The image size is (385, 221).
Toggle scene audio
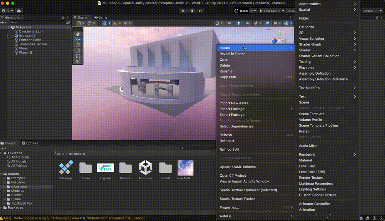coord(247,23)
